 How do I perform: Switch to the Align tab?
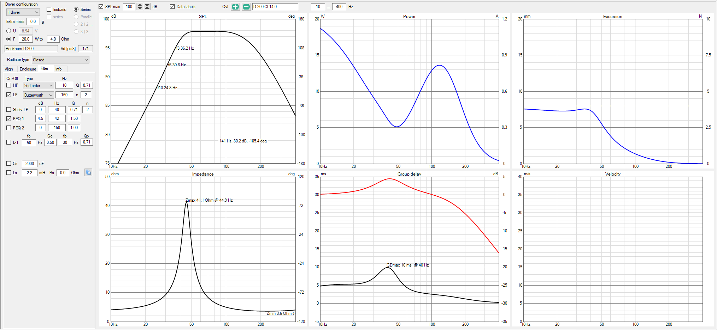(x=9, y=69)
